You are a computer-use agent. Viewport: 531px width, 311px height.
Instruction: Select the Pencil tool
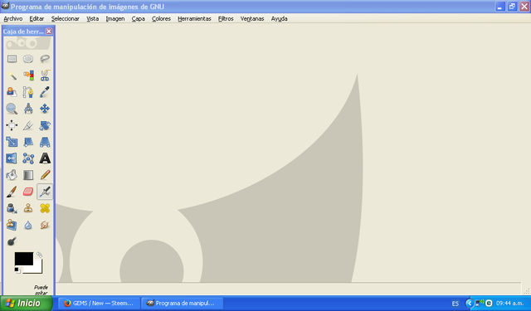(x=45, y=175)
